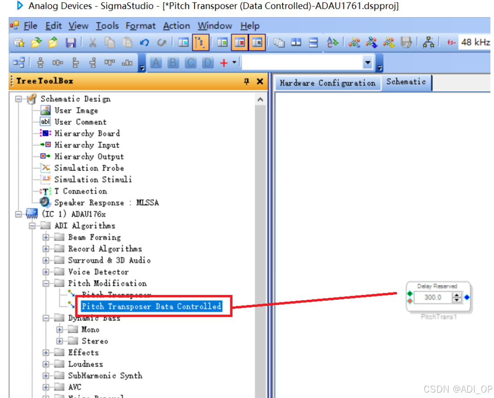Open the Action menu

176,26
